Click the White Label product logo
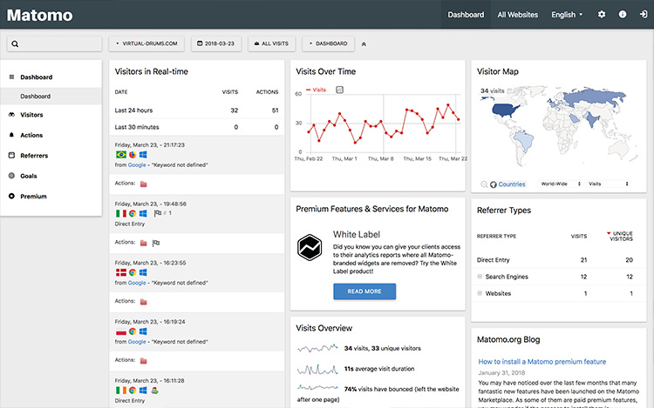 pyautogui.click(x=310, y=247)
